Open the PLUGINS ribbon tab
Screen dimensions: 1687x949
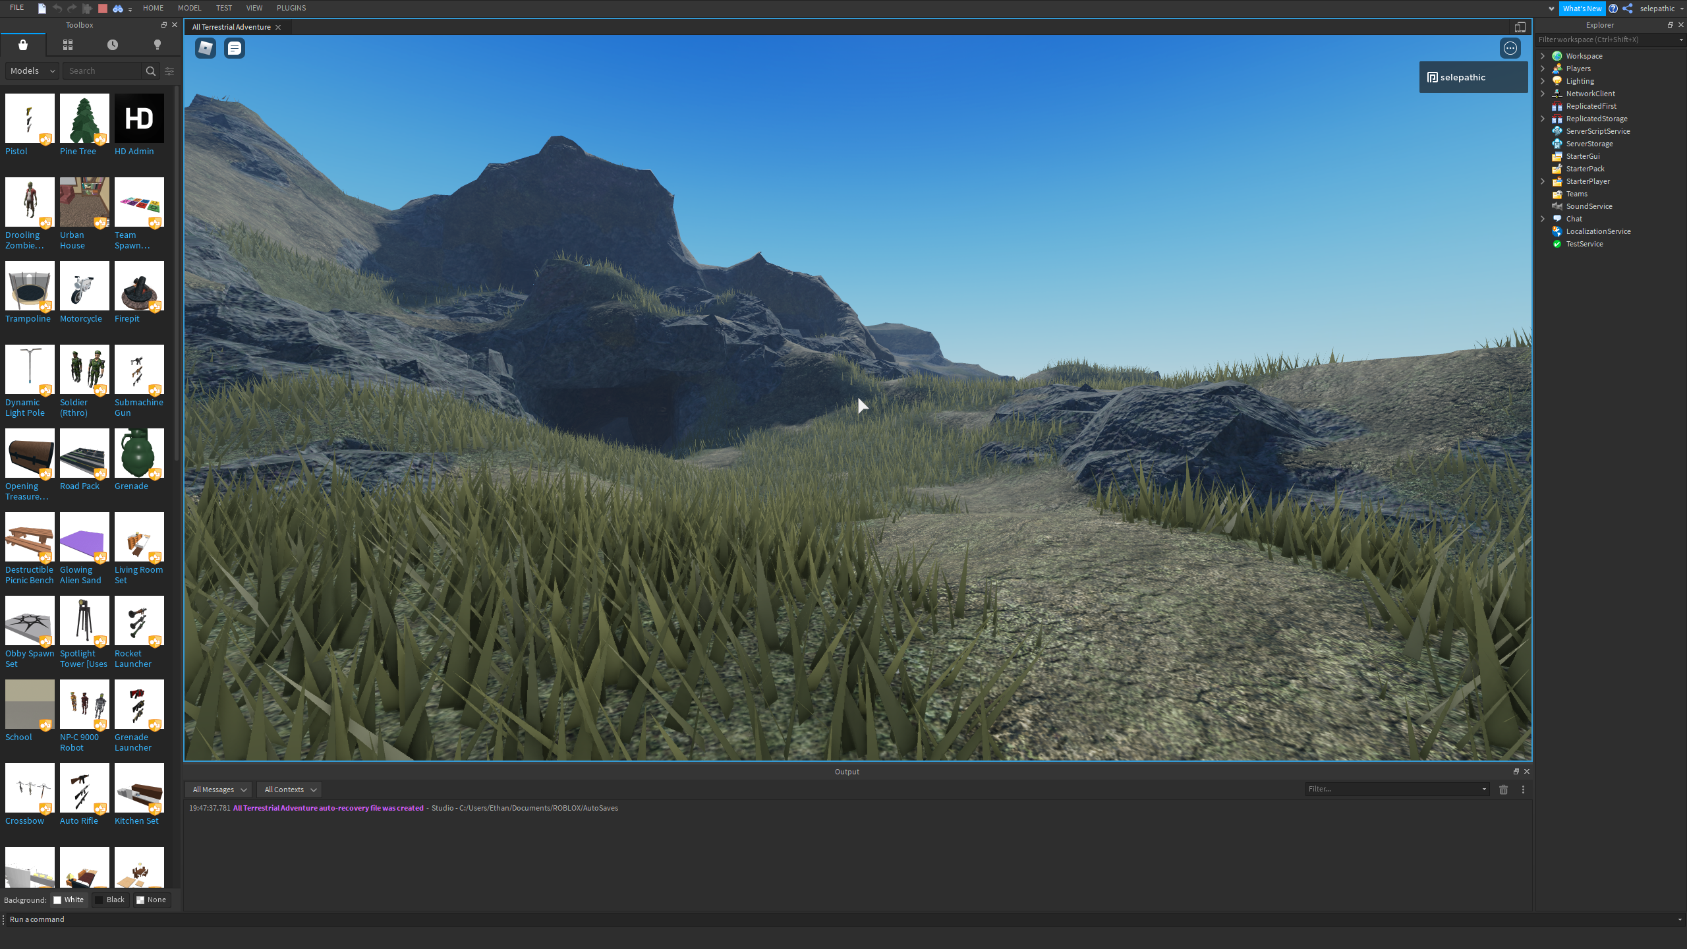coord(291,8)
